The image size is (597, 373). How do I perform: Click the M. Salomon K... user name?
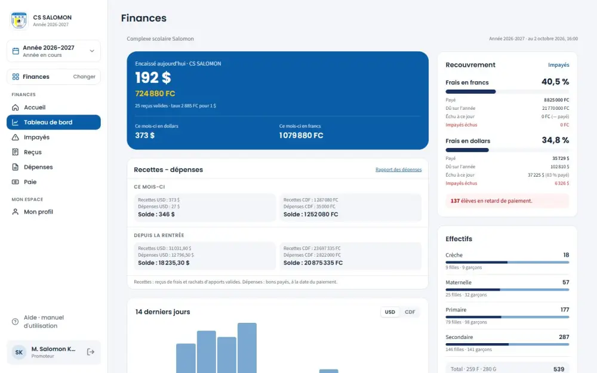coord(53,349)
